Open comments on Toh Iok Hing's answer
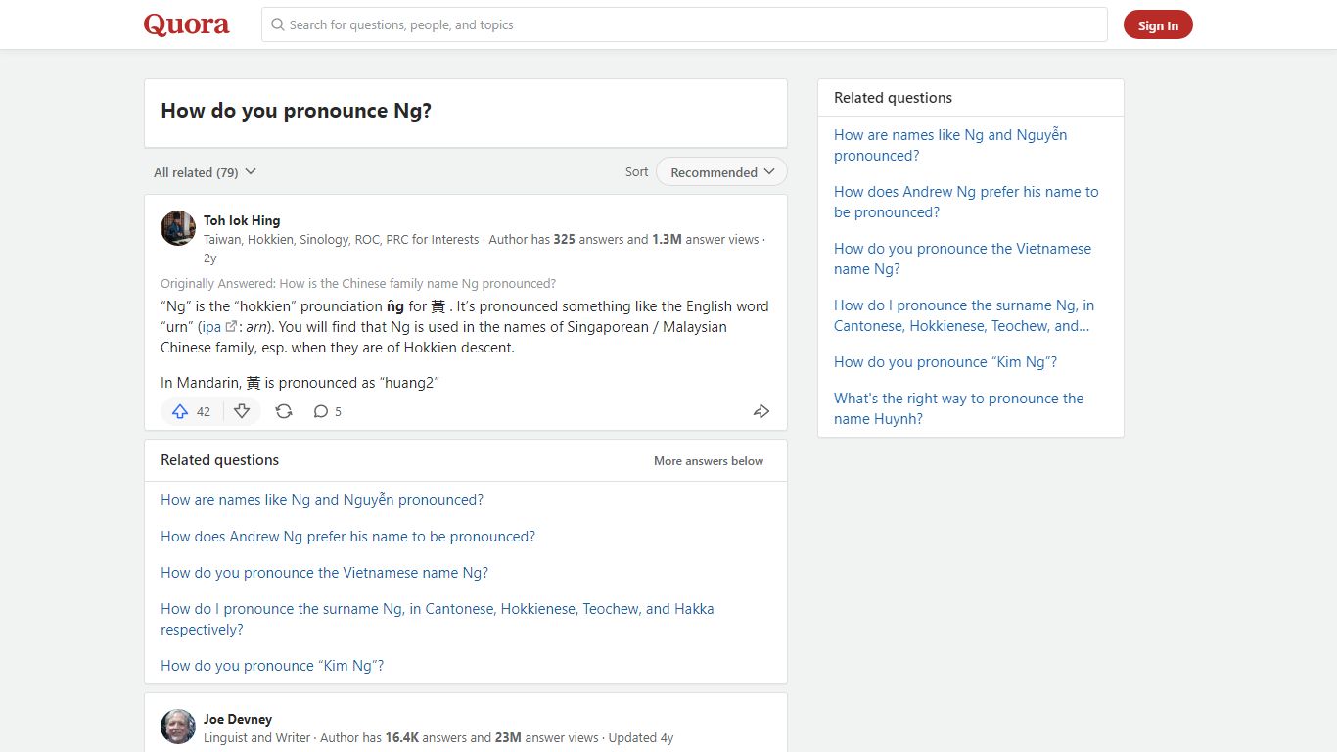Viewport: 1337px width, 752px height. click(327, 411)
